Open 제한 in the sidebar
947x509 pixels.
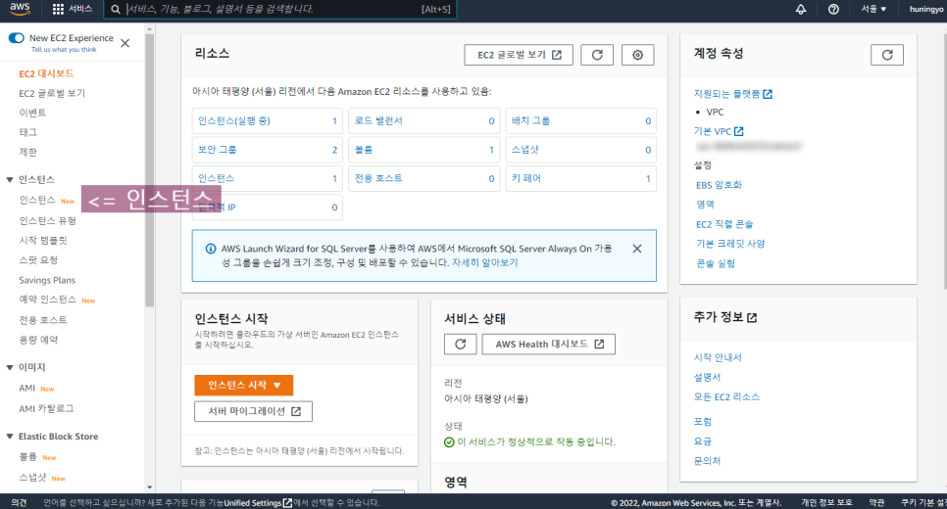27,152
